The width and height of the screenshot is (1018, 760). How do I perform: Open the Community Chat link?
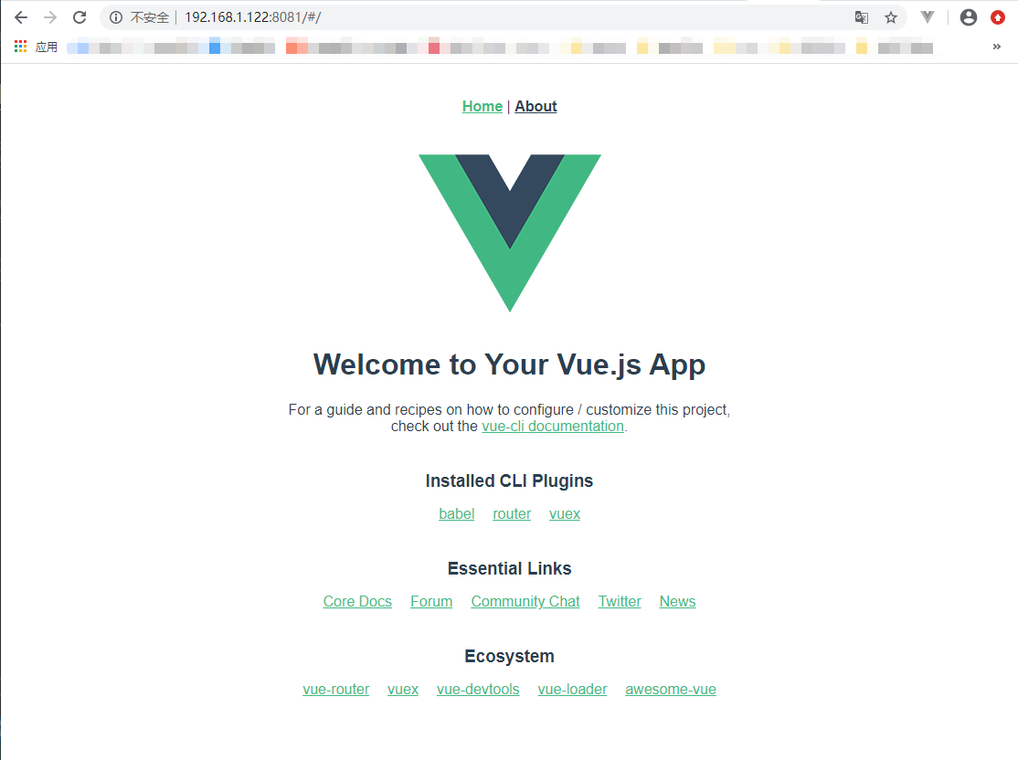(525, 602)
